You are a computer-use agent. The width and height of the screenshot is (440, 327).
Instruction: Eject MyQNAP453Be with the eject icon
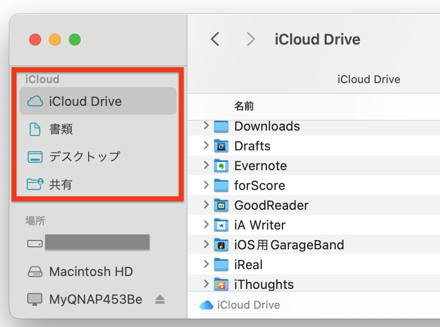pyautogui.click(x=160, y=299)
